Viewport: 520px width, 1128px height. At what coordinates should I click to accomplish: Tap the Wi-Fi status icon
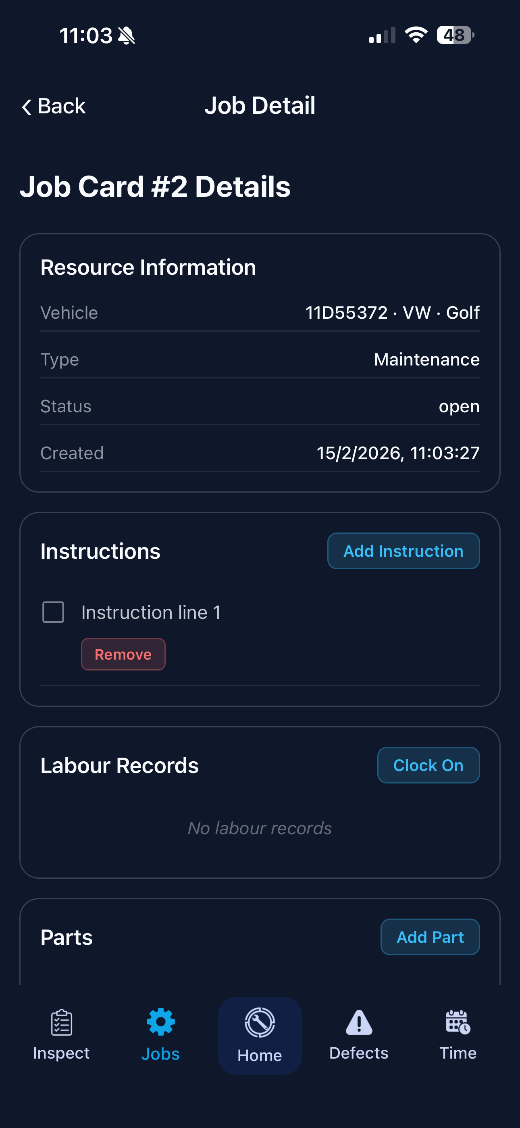coord(416,35)
